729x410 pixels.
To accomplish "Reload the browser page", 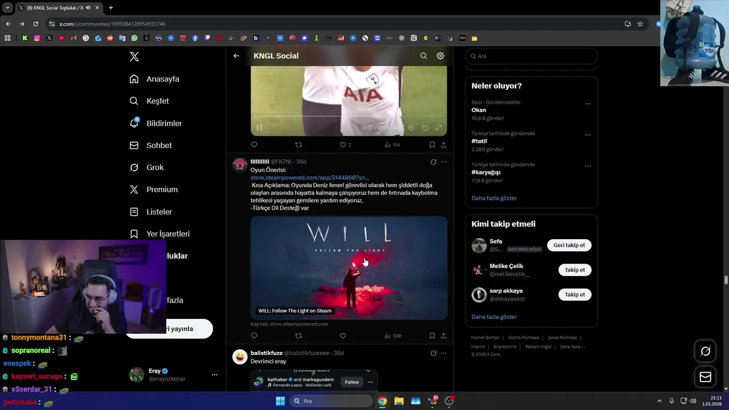I will pos(35,24).
